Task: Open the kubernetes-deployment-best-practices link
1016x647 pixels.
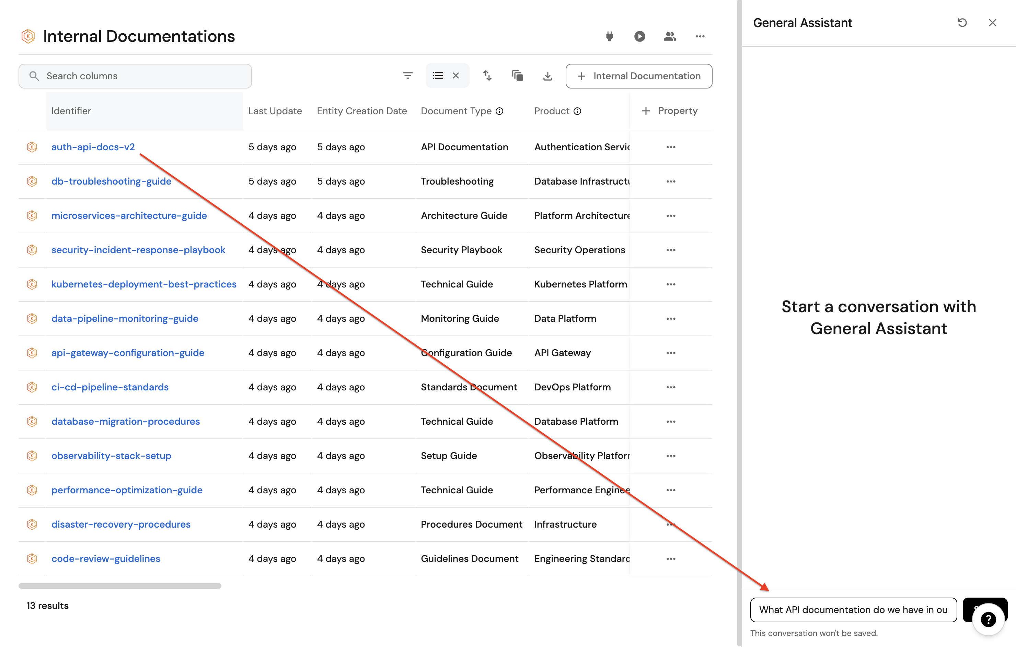Action: [x=144, y=284]
